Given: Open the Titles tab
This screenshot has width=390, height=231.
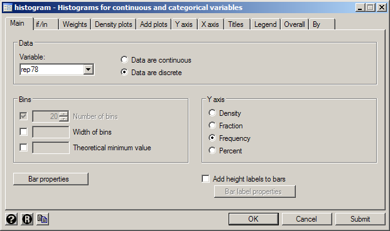Looking at the screenshot, I should tap(237, 24).
